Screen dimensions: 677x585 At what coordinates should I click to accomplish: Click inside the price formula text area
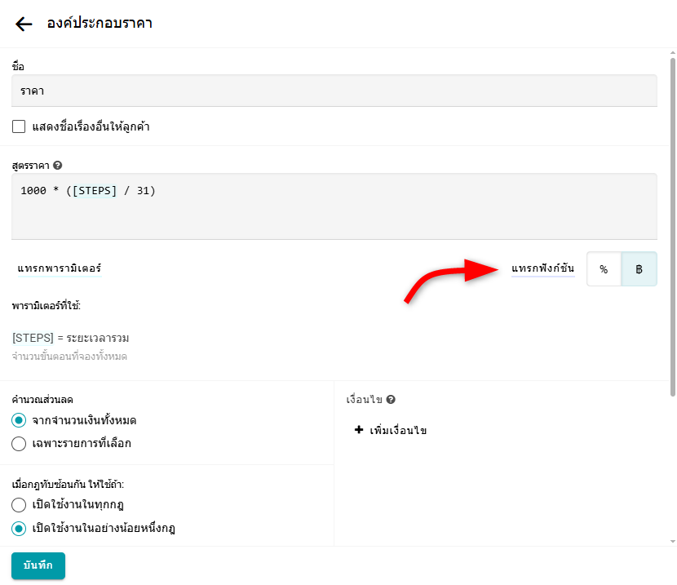pyautogui.click(x=334, y=216)
